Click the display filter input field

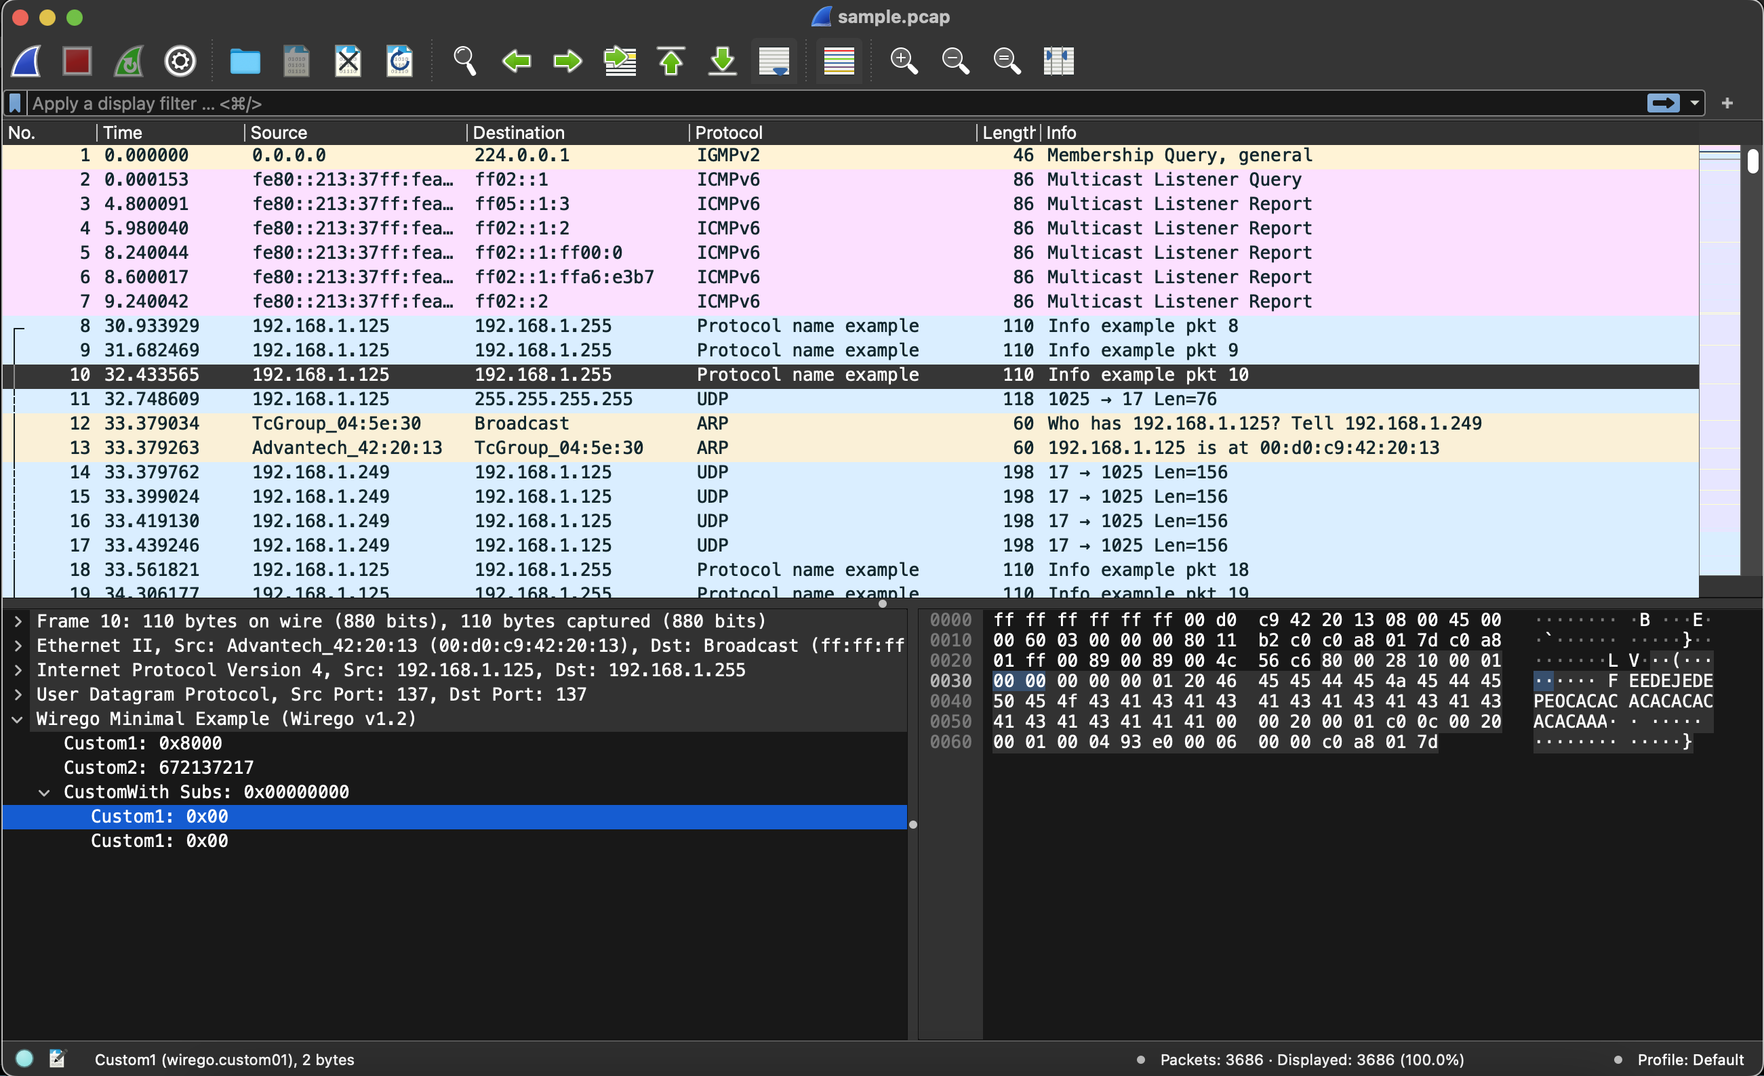[834, 103]
